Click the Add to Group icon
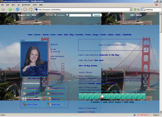Viewport: 162px width, 117px height. click(24, 104)
